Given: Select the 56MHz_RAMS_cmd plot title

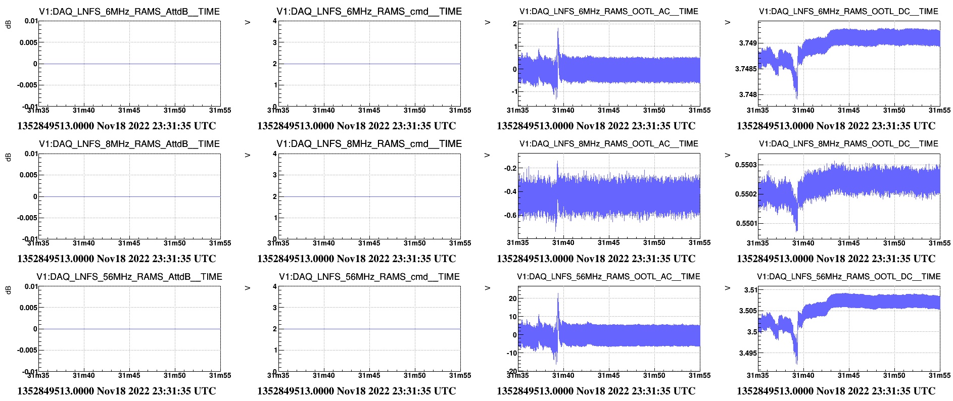Looking at the screenshot, I should click(x=369, y=277).
